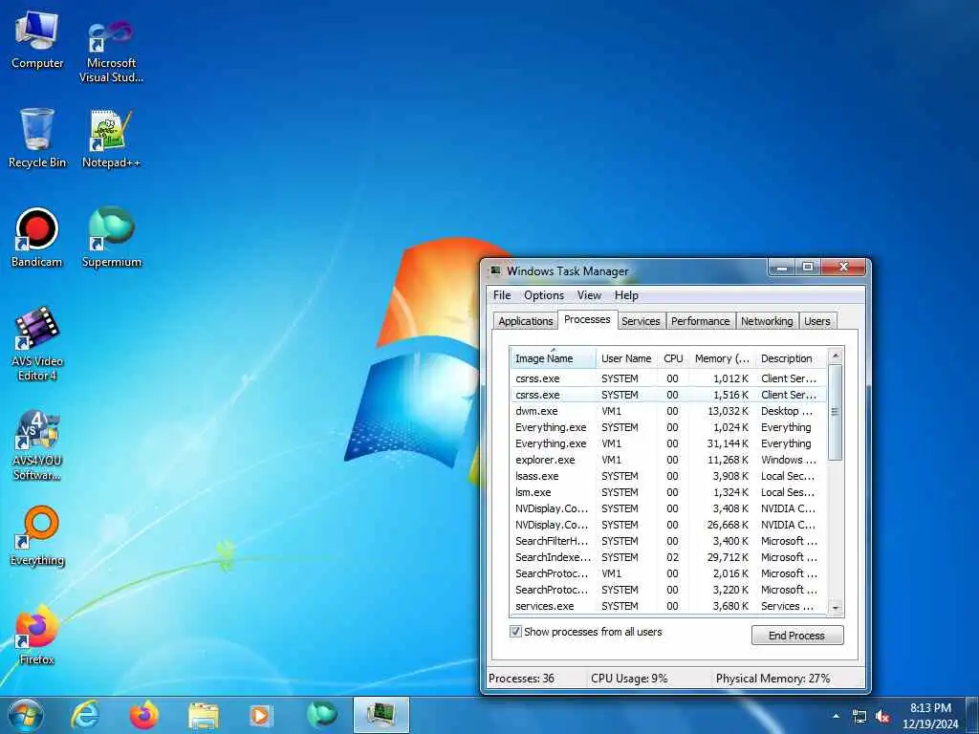Viewport: 979px width, 734px height.
Task: Open the Help menu in Task Manager
Action: [626, 295]
